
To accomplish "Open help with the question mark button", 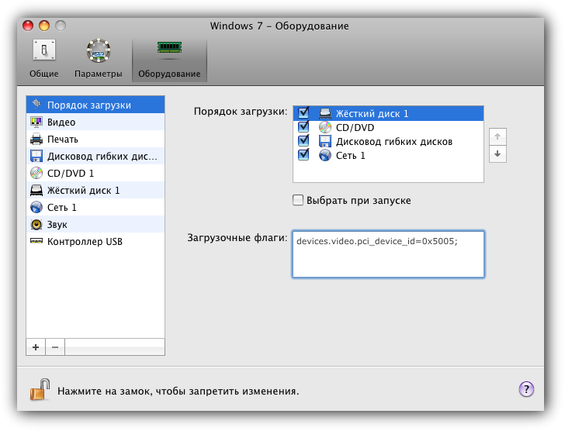I will tap(526, 389).
